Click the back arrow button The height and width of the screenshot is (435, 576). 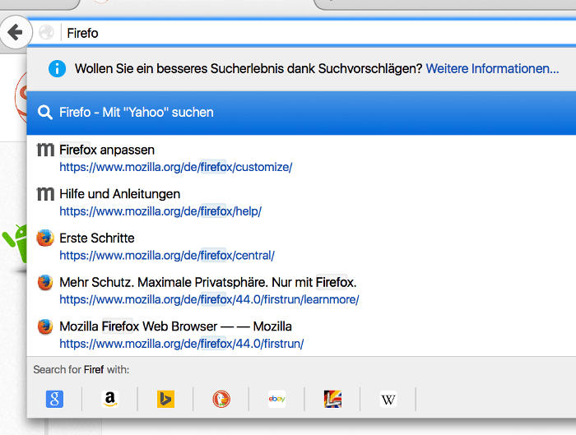14,33
